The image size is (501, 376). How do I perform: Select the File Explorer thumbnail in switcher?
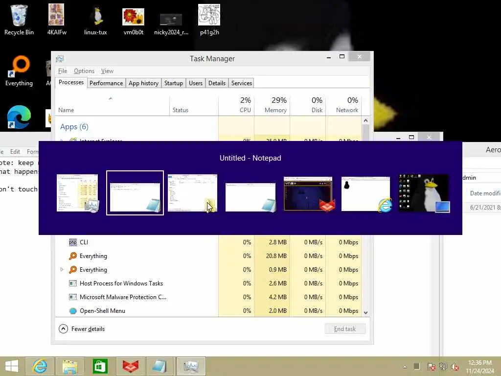(192, 193)
